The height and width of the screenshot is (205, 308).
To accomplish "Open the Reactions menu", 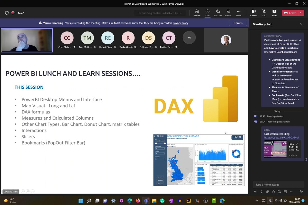I will [218, 13].
